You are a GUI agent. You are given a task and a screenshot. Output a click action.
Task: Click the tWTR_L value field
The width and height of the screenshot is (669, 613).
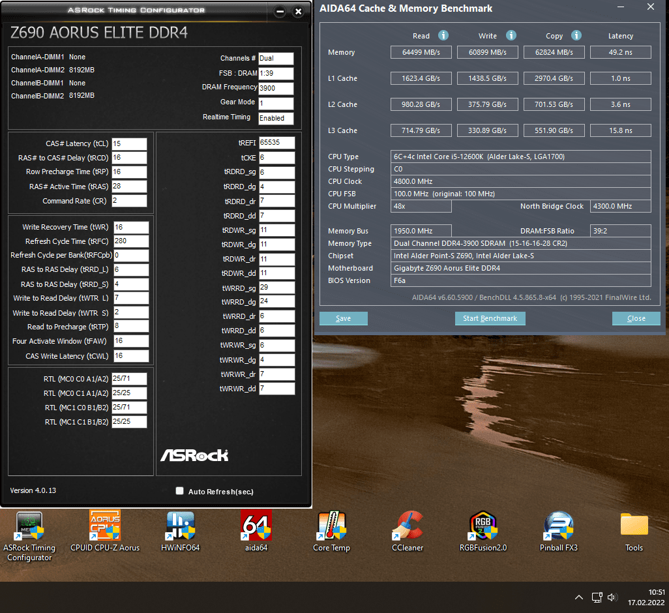[131, 298]
